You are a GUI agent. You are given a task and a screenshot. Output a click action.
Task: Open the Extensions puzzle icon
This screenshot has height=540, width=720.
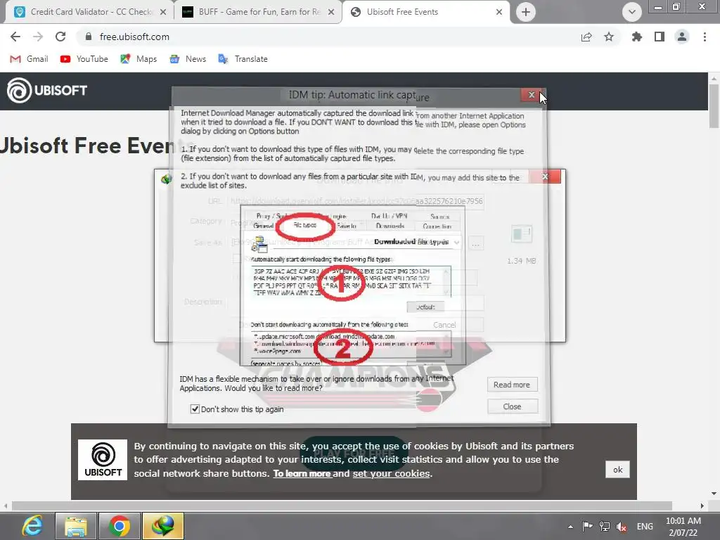[637, 37]
